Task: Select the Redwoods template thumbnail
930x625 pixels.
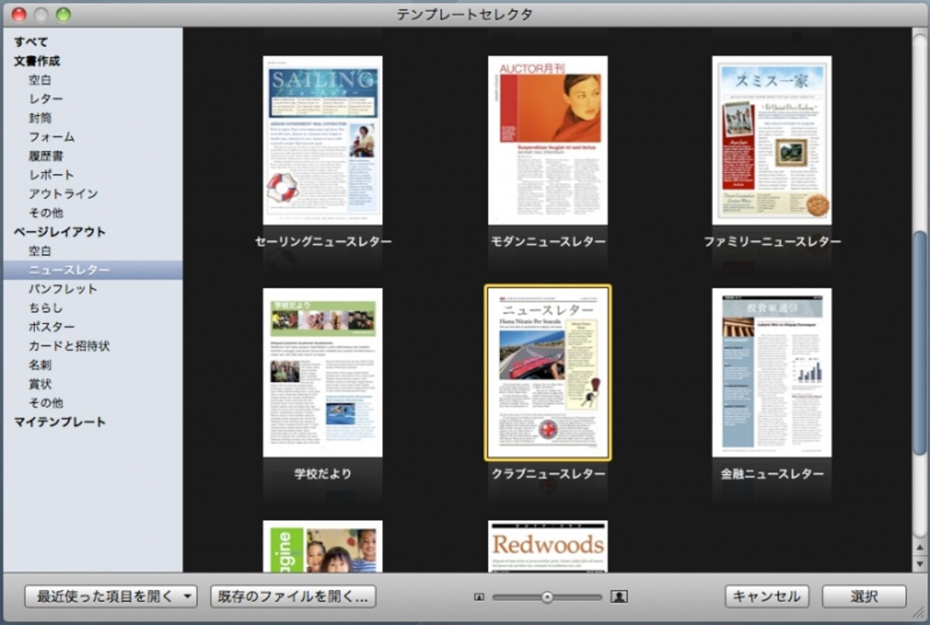Action: click(548, 546)
